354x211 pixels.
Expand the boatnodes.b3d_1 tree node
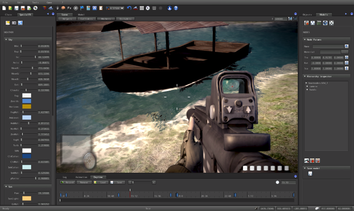(306, 83)
